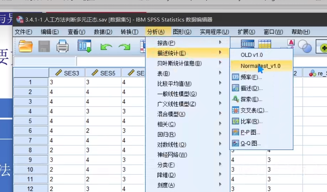
Task: Expand the 降维(D) submenu
Action: [x=188, y=175]
